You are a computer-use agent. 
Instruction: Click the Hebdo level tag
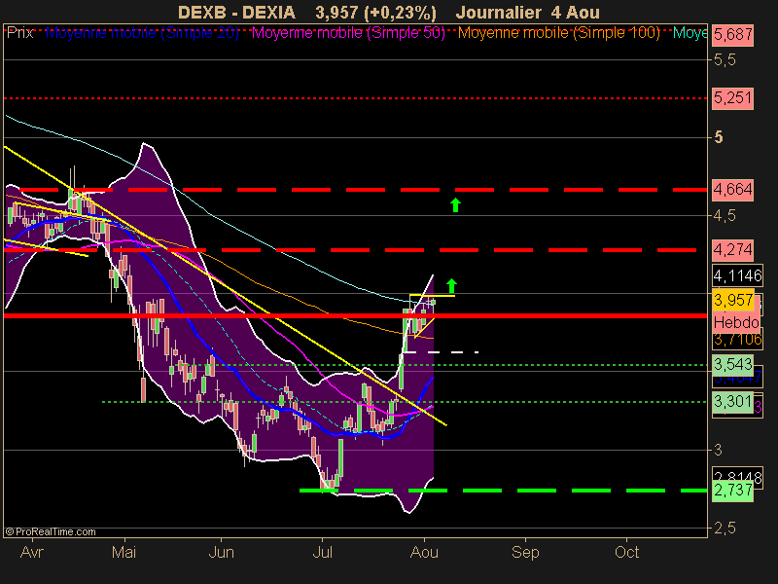[736, 322]
